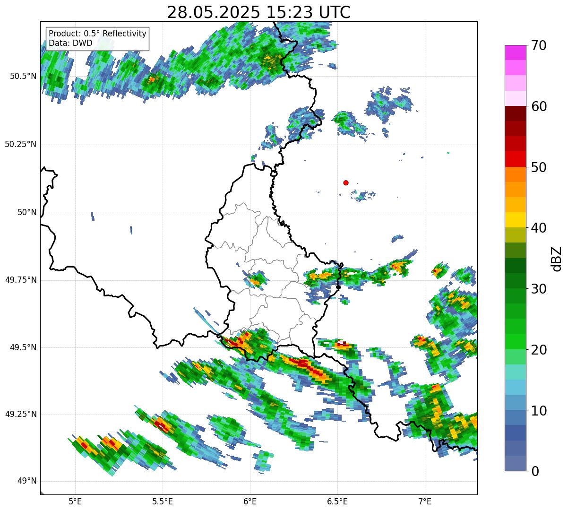568x511 pixels.
Task: Pick the yellow colorbar segment above 40
Action: tap(515, 220)
